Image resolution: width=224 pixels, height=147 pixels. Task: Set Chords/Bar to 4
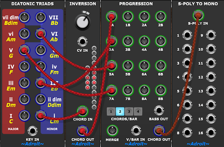(138, 112)
